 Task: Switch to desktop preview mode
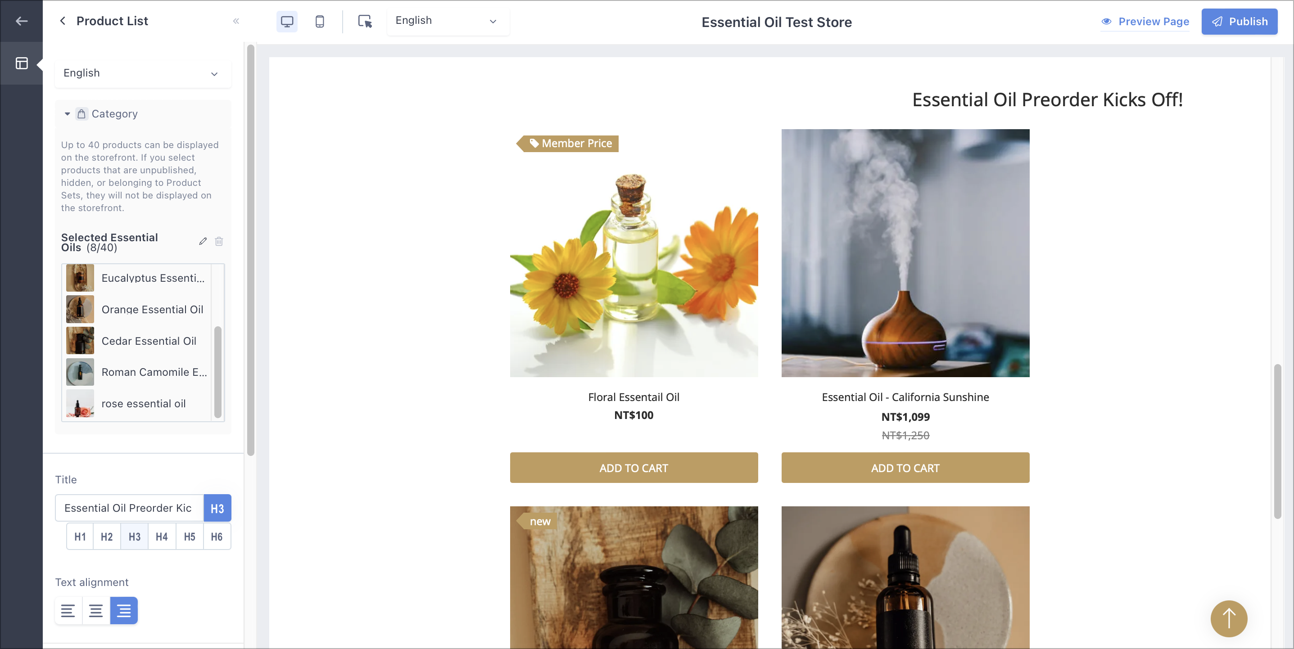click(x=287, y=22)
